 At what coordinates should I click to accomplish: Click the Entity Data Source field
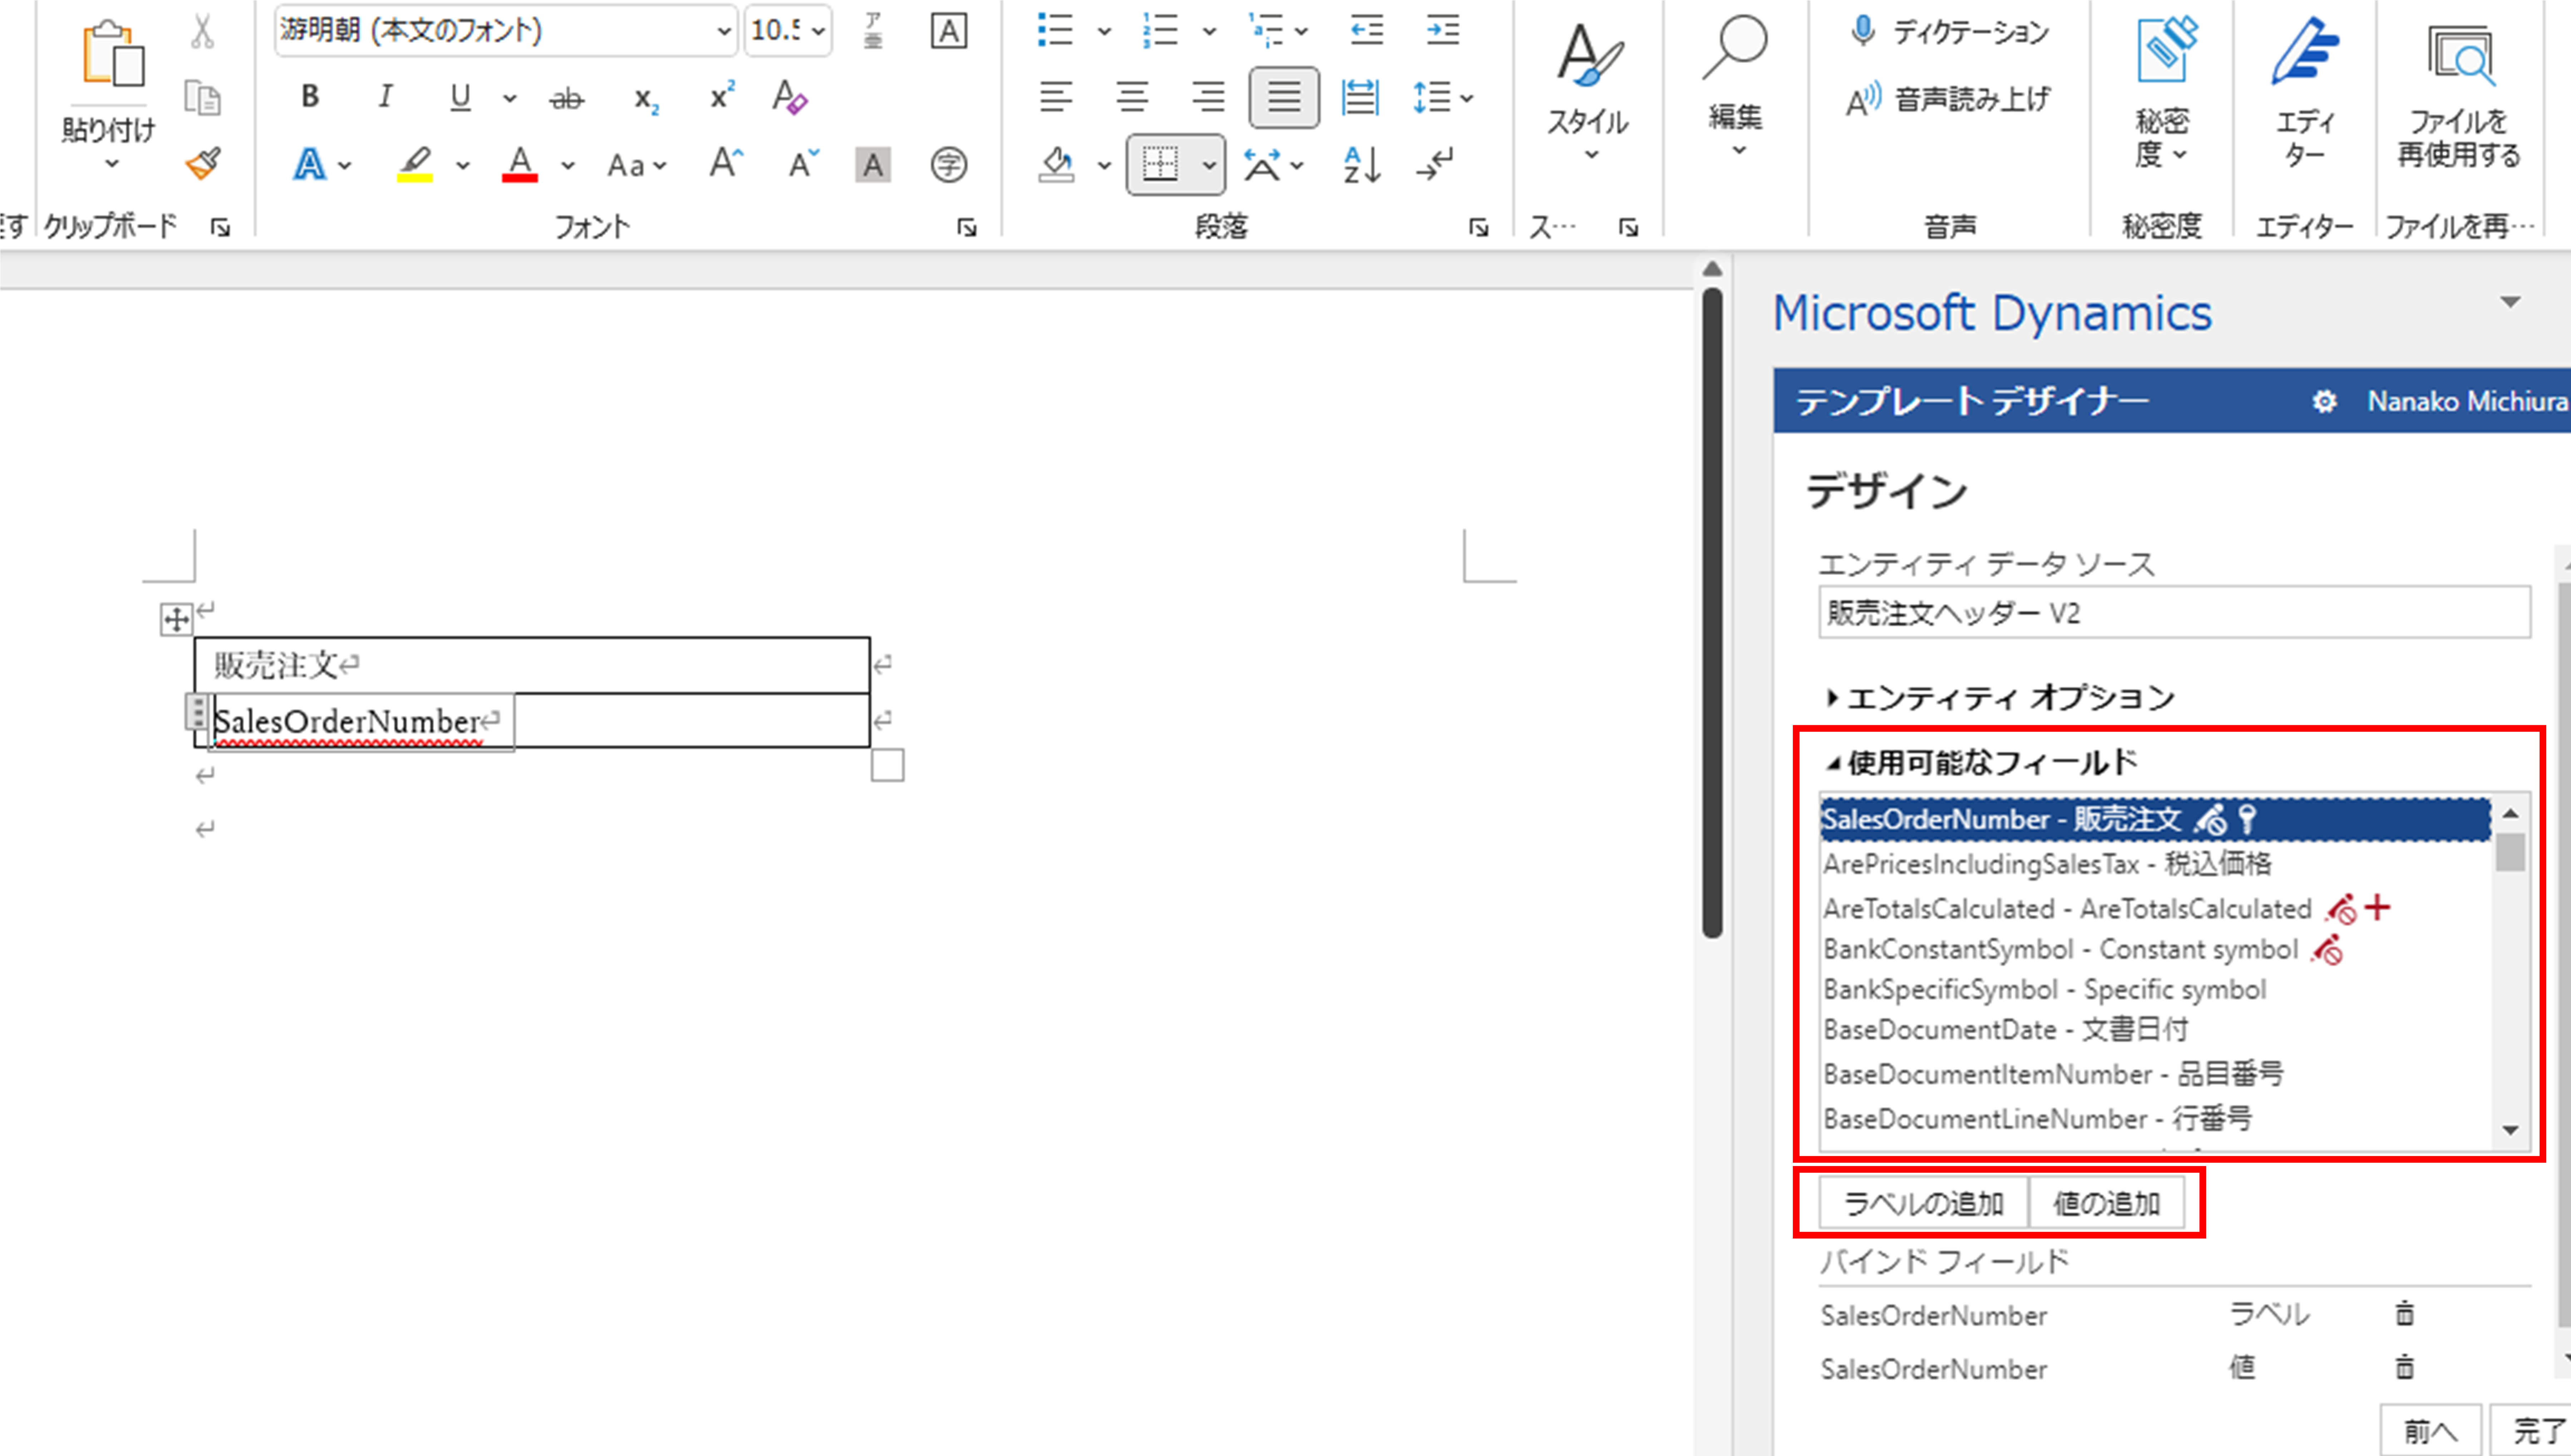(x=2174, y=612)
